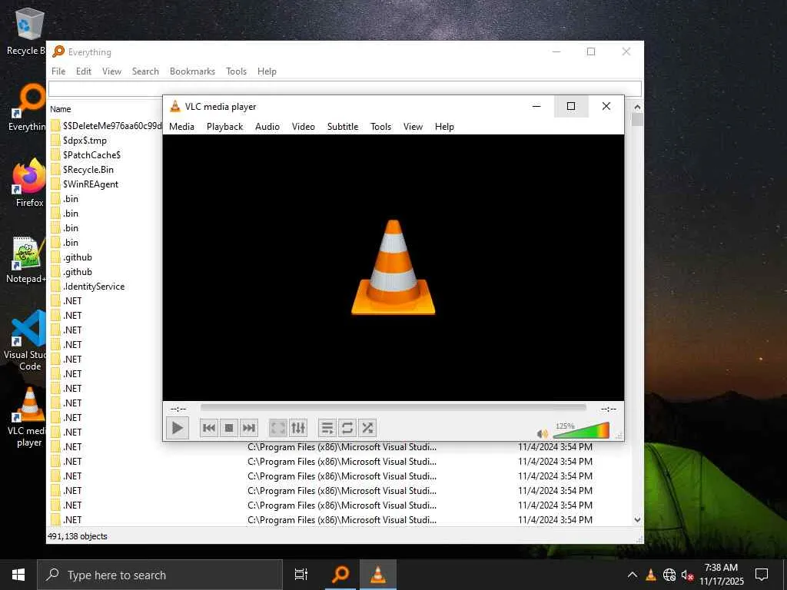Image resolution: width=787 pixels, height=590 pixels.
Task: Open network globe tray icon
Action: [x=669, y=575]
